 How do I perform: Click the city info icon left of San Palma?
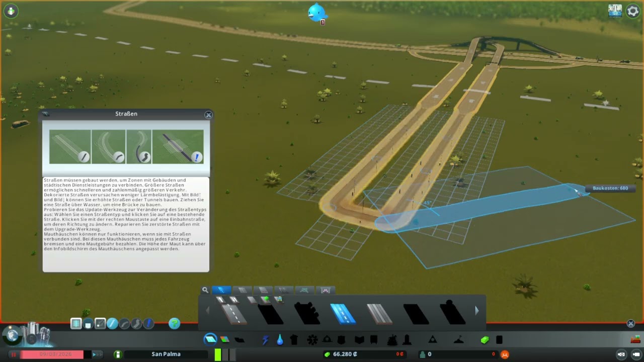point(118,354)
